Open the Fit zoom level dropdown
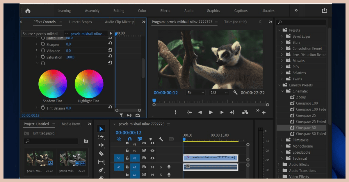The width and height of the screenshot is (349, 182). pyautogui.click(x=195, y=93)
